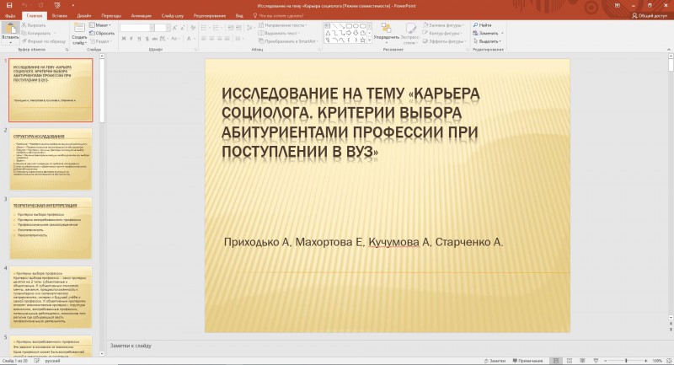674x365 pixels.
Task: Select slide 4 thumbnail in the slide panel
Action: [x=51, y=297]
